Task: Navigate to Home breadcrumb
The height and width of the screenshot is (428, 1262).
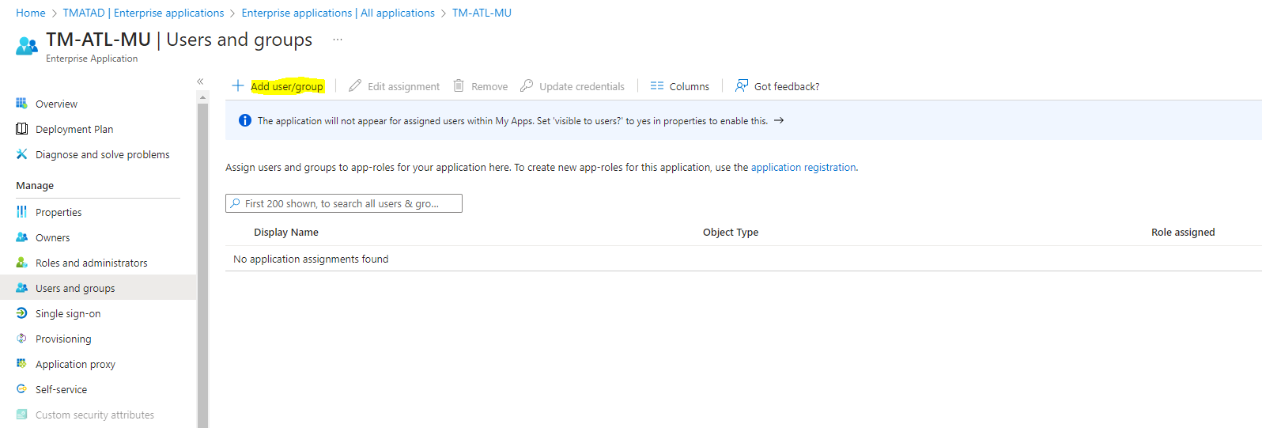Action: pos(31,13)
